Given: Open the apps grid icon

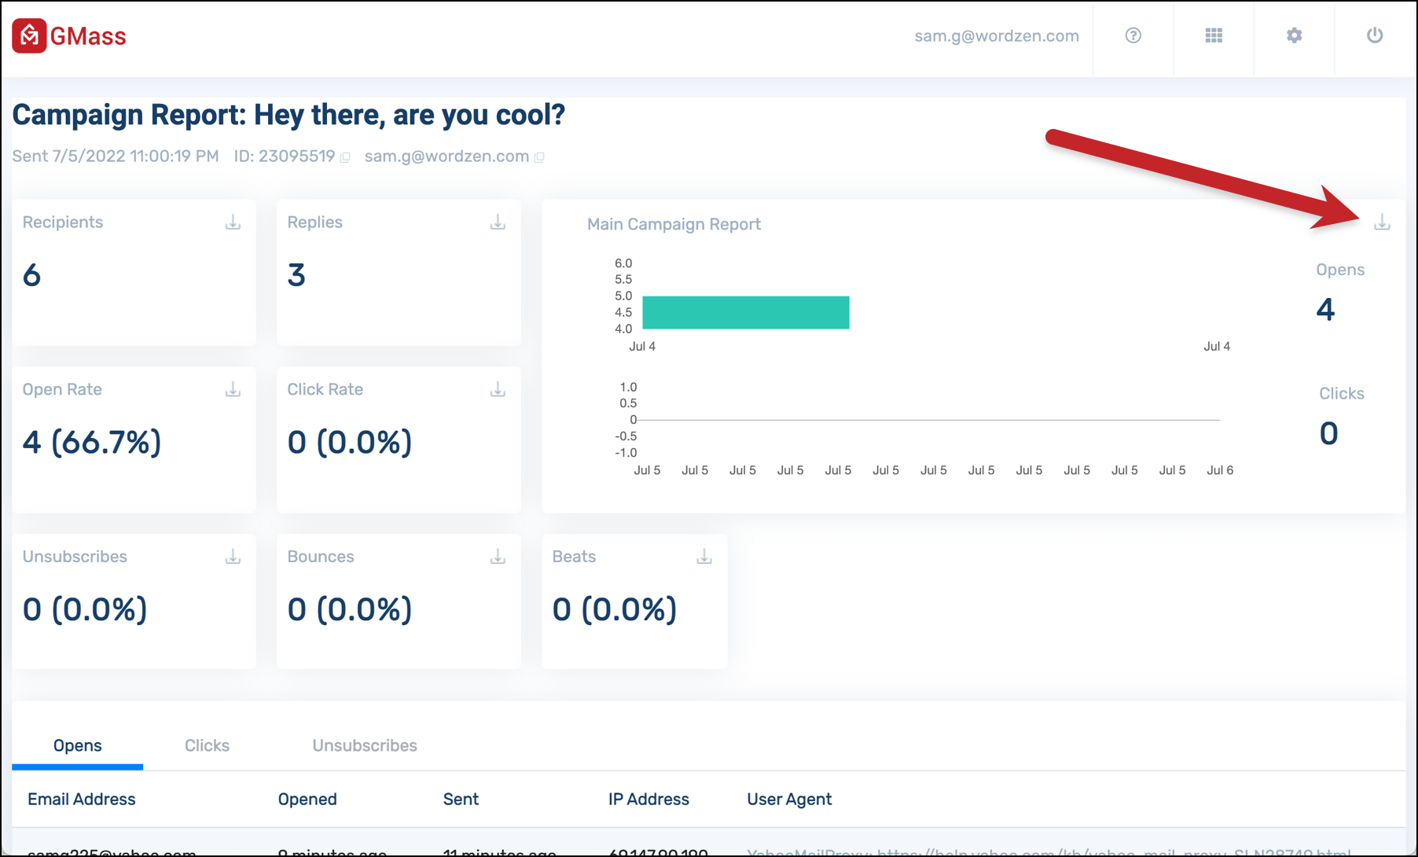Looking at the screenshot, I should 1214,35.
